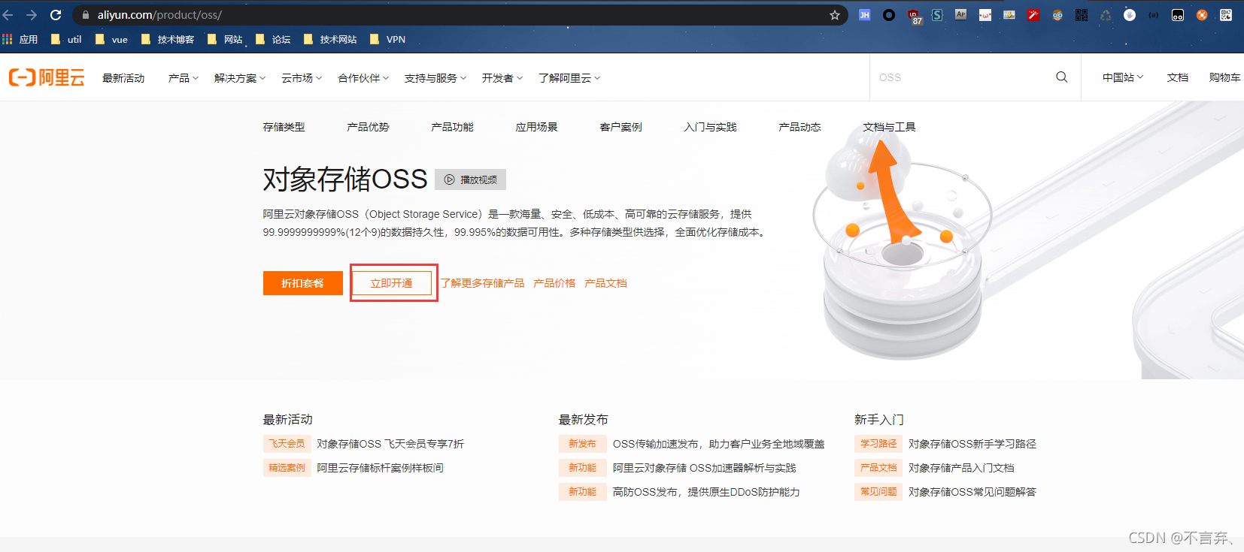The image size is (1244, 552).
Task: Expand the 解决方案 dropdown menu
Action: [x=240, y=78]
